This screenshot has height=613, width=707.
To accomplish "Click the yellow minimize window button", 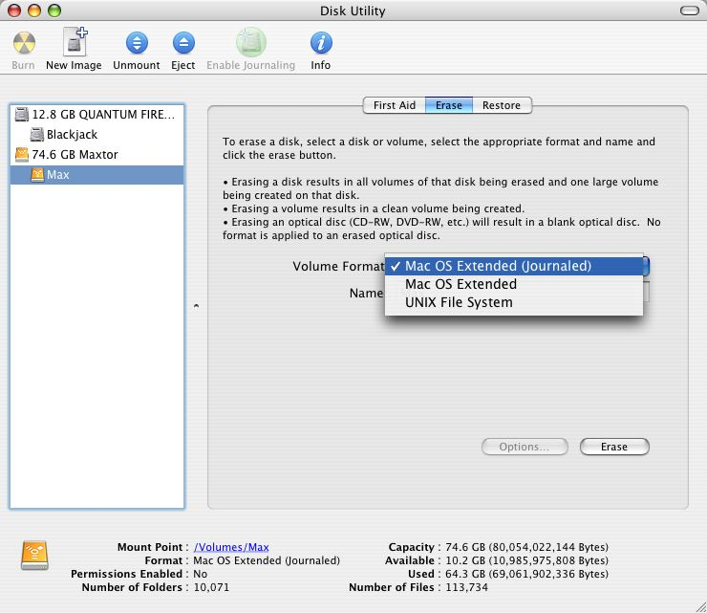I will pos(34,11).
